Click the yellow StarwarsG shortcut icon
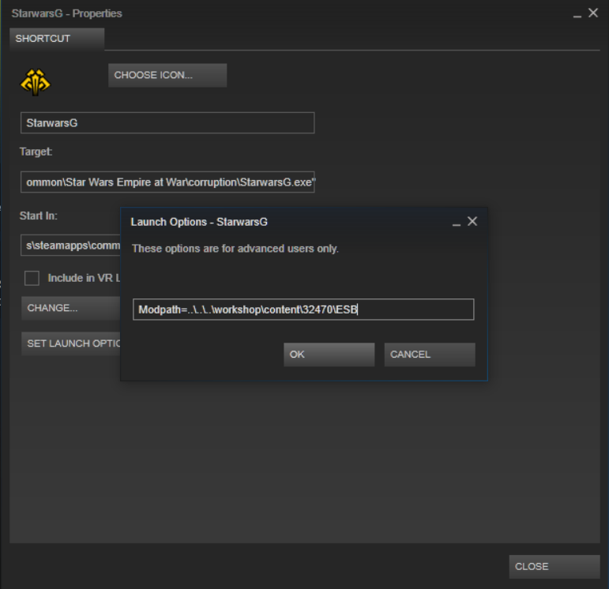 tap(36, 82)
